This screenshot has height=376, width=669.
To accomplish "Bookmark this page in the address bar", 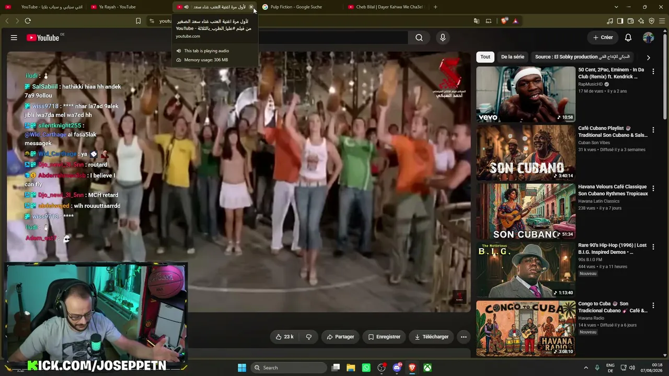I will [138, 21].
